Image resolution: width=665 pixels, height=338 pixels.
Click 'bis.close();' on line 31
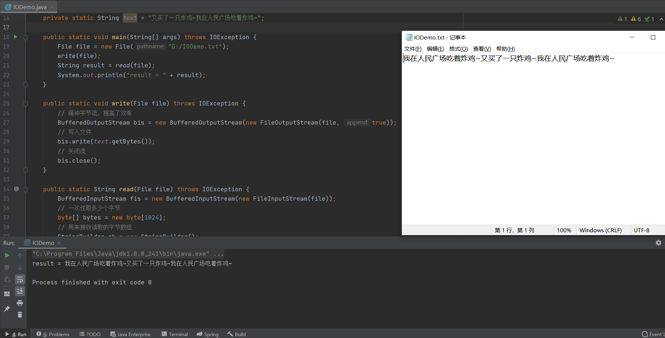click(79, 160)
